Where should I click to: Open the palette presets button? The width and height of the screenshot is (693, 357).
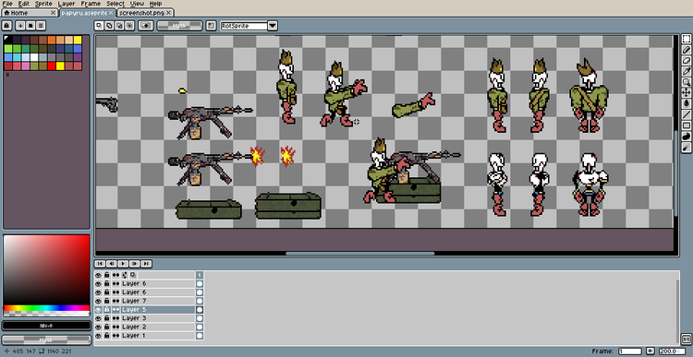click(x=30, y=26)
